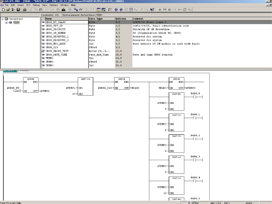Select the M404.2 output coil
The height and width of the screenshot is (204, 272).
coord(195,139)
